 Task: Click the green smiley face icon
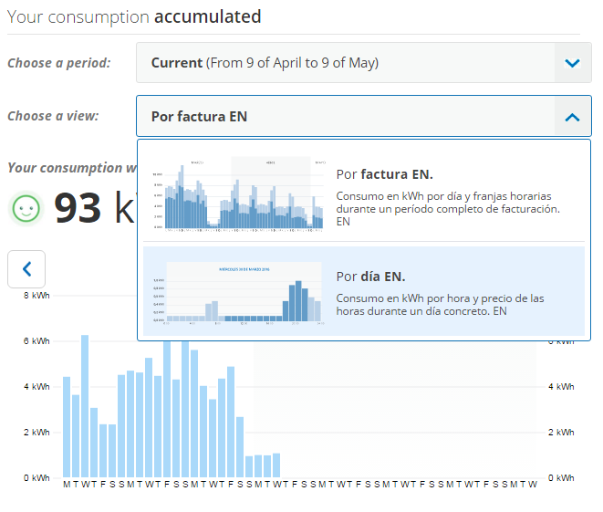27,208
